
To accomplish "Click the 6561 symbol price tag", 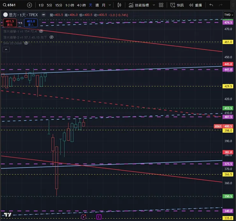I will tap(218, 126).
